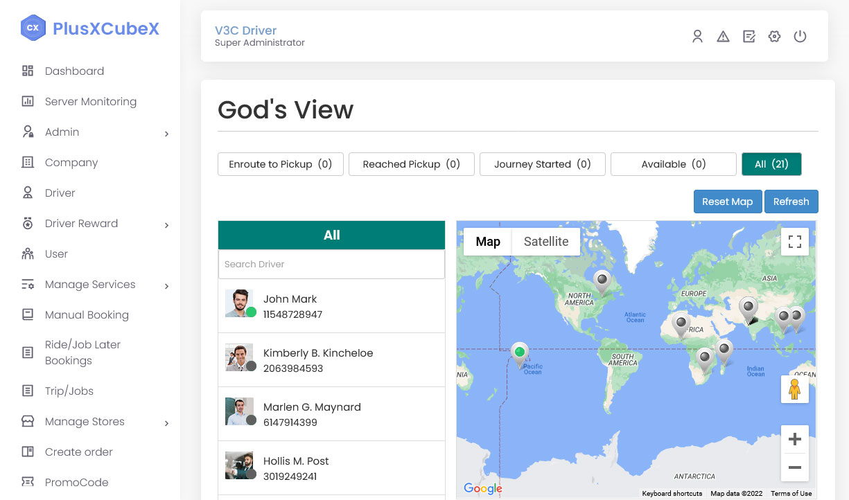The height and width of the screenshot is (500, 849).
Task: Switch map to Satellite view
Action: pyautogui.click(x=546, y=242)
